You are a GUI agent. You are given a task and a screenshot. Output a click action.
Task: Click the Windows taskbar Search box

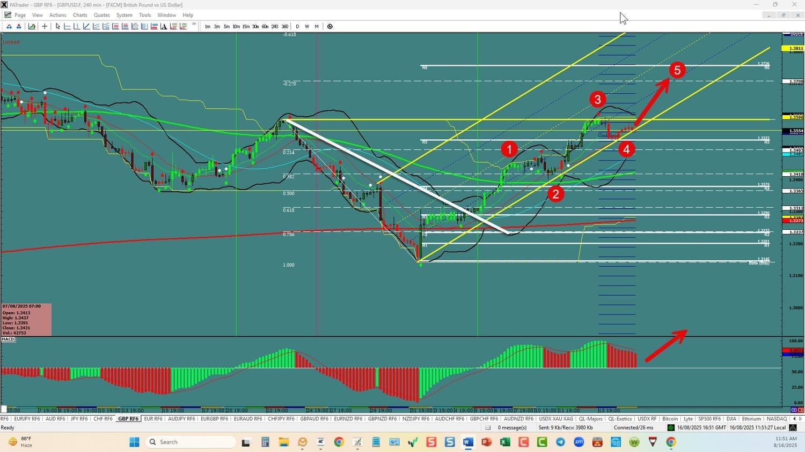[x=191, y=442]
